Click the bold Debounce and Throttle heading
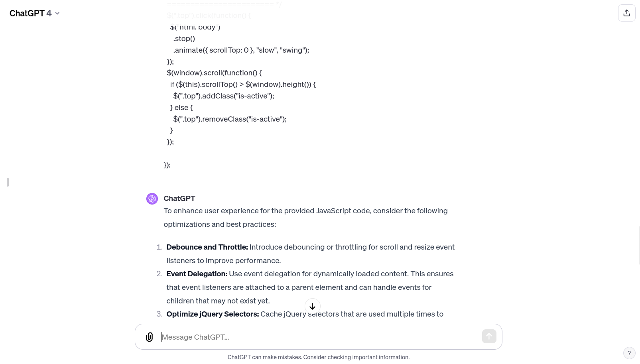640x364 pixels. [x=207, y=247]
